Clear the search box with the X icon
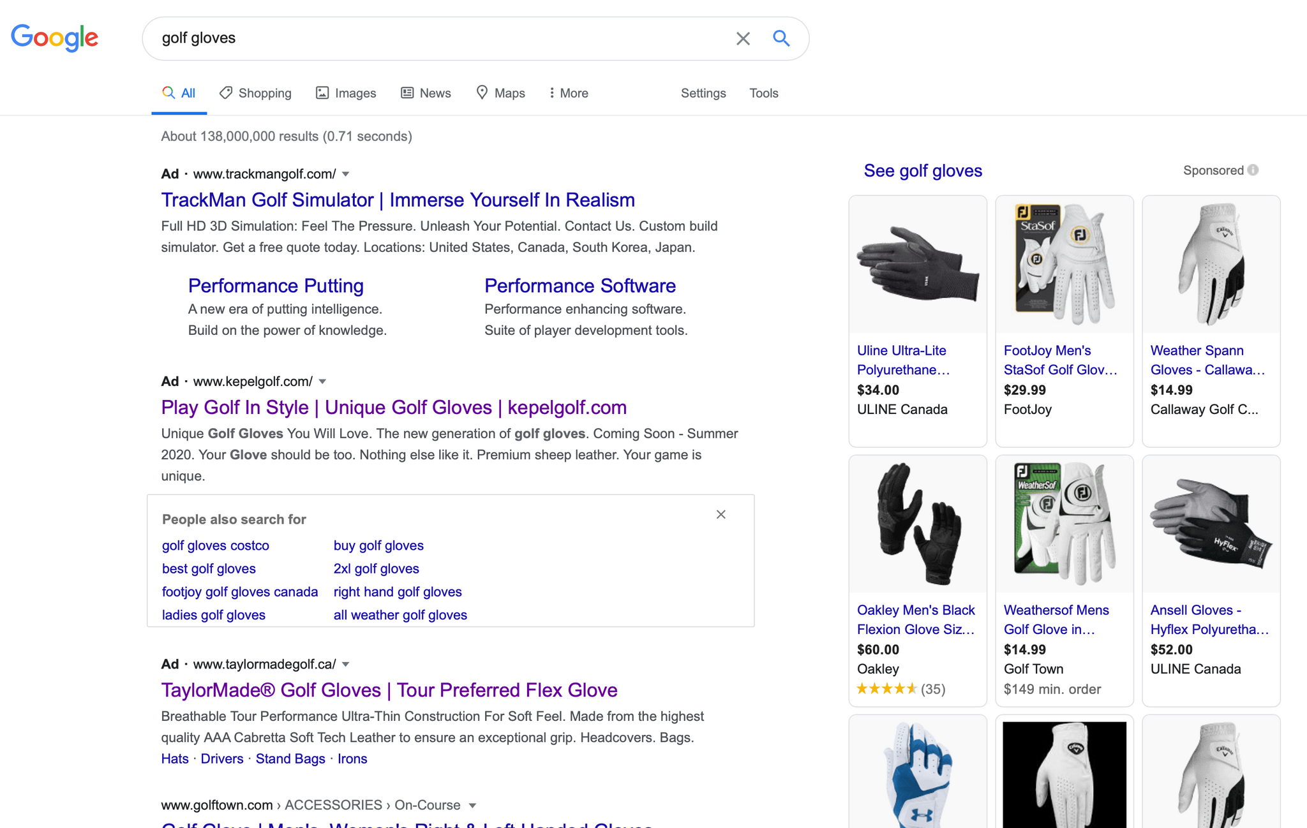This screenshot has width=1307, height=828. tap(743, 38)
